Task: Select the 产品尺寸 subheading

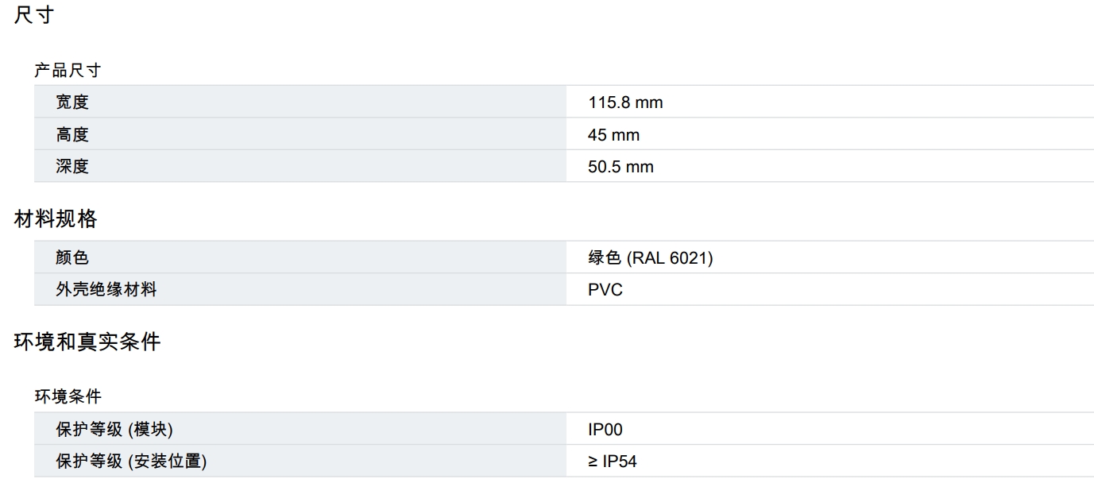Action: point(68,71)
